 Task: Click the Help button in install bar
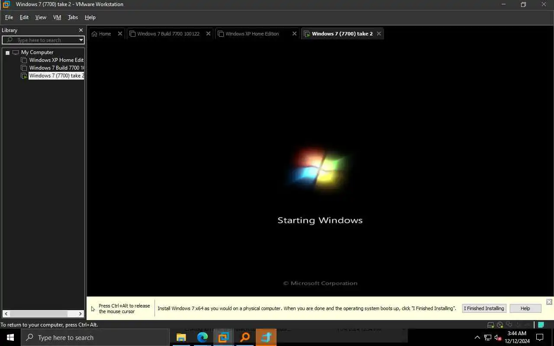pyautogui.click(x=525, y=308)
